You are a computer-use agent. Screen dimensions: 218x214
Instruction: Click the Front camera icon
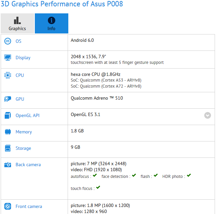pos(8,206)
